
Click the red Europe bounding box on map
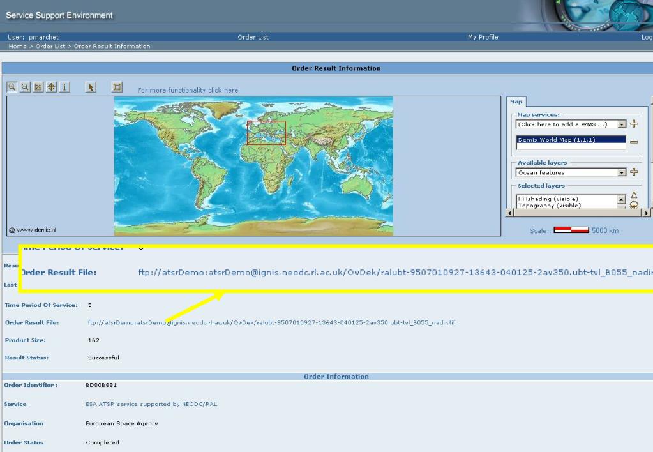(267, 133)
